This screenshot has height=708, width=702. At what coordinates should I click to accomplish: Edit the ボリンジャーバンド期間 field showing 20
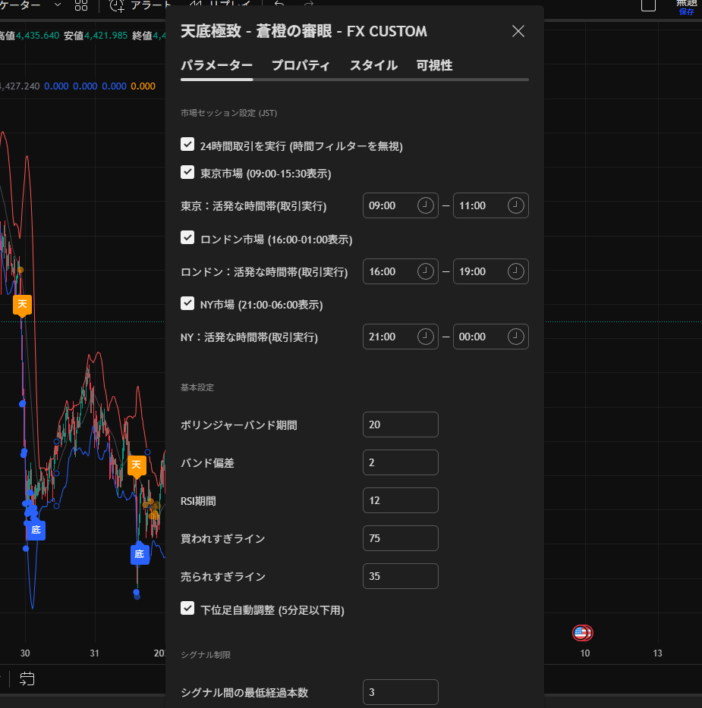pos(401,424)
